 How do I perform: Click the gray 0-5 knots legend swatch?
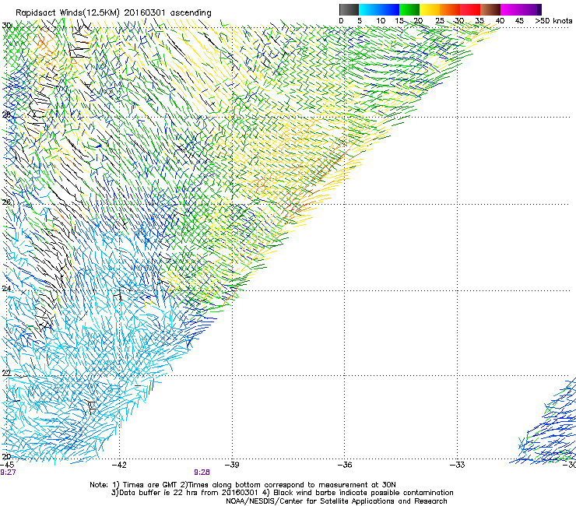[349, 9]
